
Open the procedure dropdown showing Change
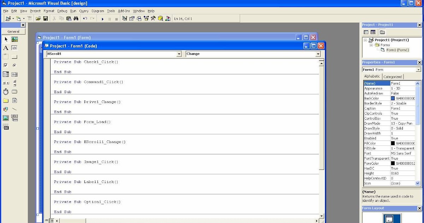(x=318, y=54)
